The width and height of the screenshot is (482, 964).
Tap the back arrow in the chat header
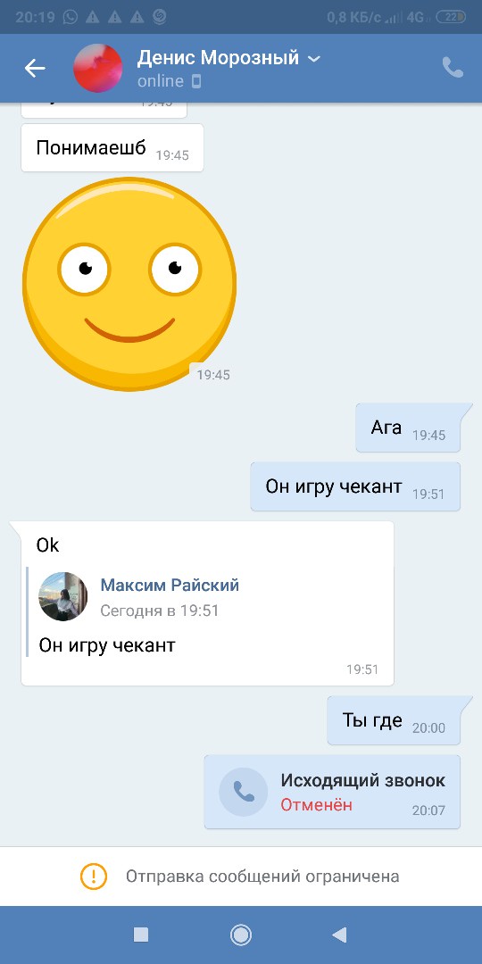click(35, 68)
